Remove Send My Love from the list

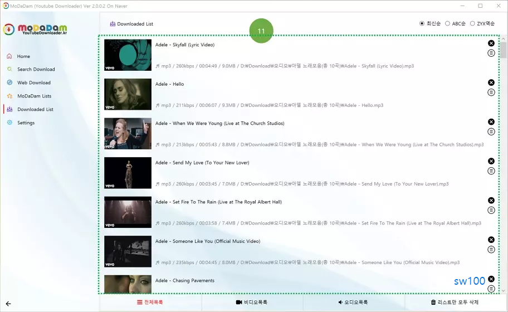click(x=491, y=161)
